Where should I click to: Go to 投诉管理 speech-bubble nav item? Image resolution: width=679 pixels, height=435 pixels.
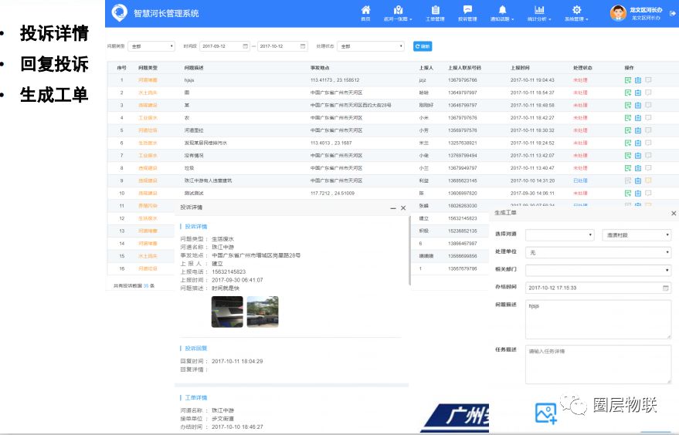tap(467, 13)
